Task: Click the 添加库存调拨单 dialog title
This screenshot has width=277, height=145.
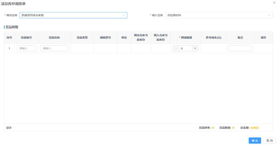Action: tap(13, 4)
